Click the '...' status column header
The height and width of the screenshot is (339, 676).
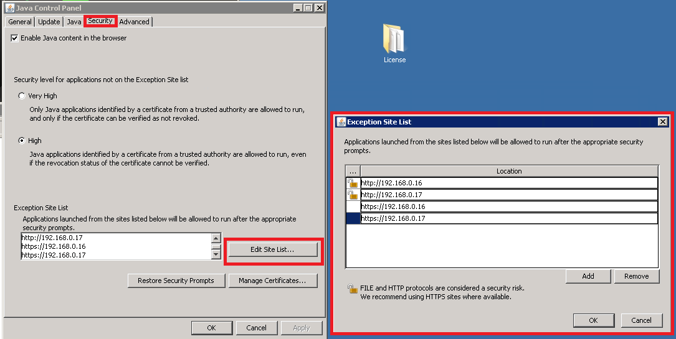coord(353,171)
